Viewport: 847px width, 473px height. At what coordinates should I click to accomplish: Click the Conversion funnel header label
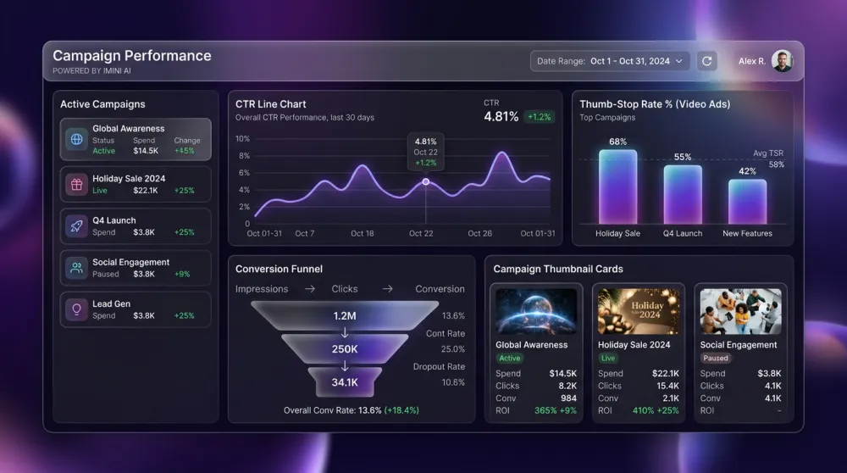(x=440, y=289)
